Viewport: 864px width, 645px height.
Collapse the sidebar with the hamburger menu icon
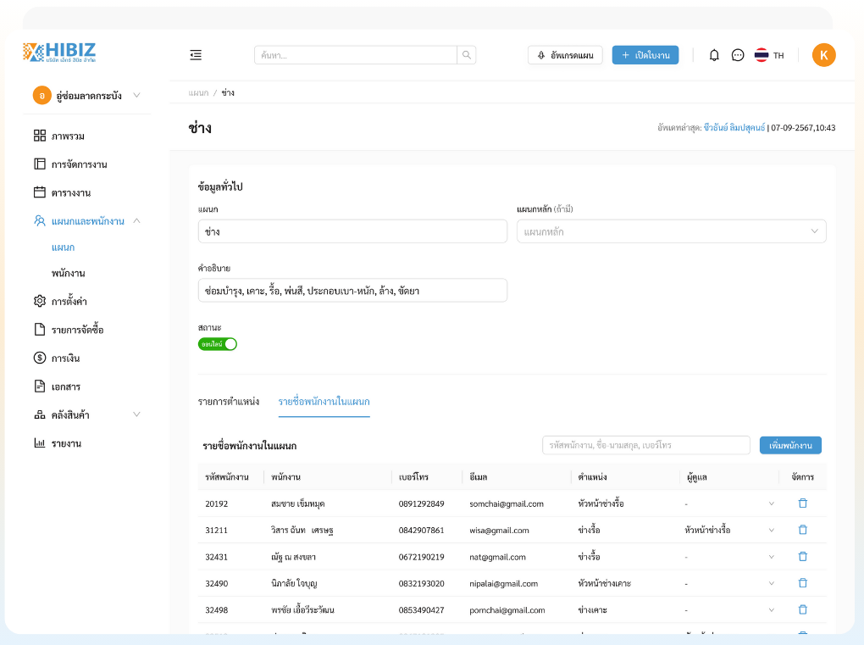pos(196,55)
